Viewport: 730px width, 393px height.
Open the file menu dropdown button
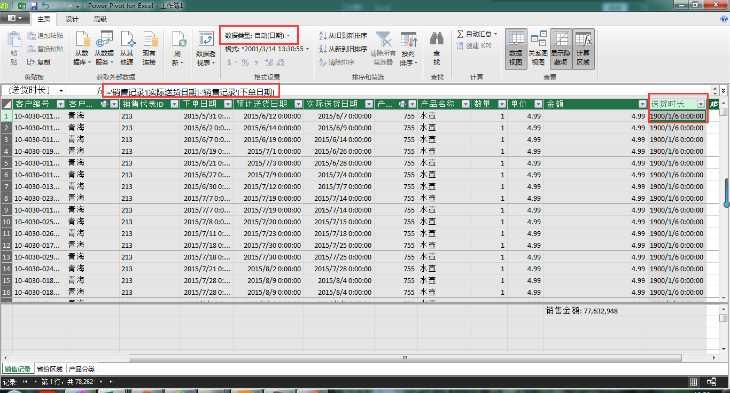[15, 19]
